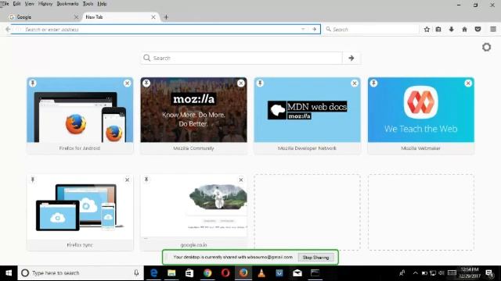The height and width of the screenshot is (281, 501).
Task: Go back with the back arrow
Action: click(8, 30)
